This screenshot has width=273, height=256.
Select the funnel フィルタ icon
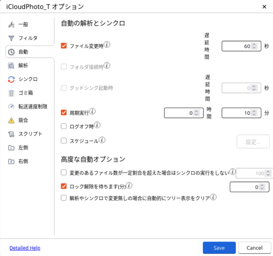[11, 38]
